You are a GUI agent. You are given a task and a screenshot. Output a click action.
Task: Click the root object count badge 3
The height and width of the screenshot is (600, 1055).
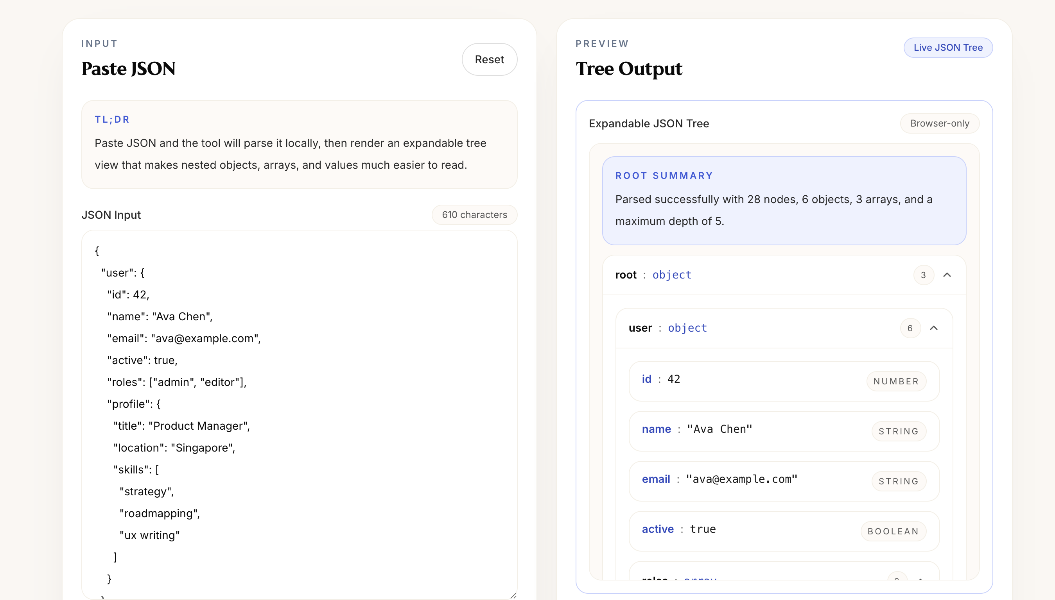[923, 275]
